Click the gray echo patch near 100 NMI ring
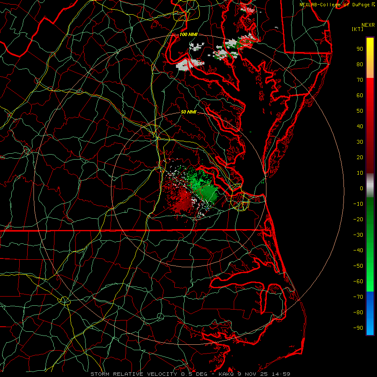 click(x=189, y=65)
